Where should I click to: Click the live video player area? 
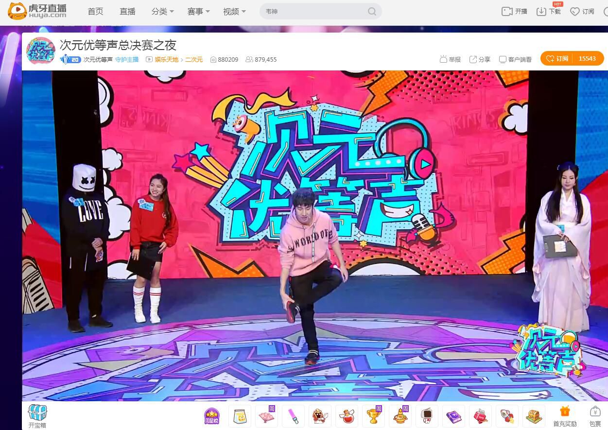point(315,236)
